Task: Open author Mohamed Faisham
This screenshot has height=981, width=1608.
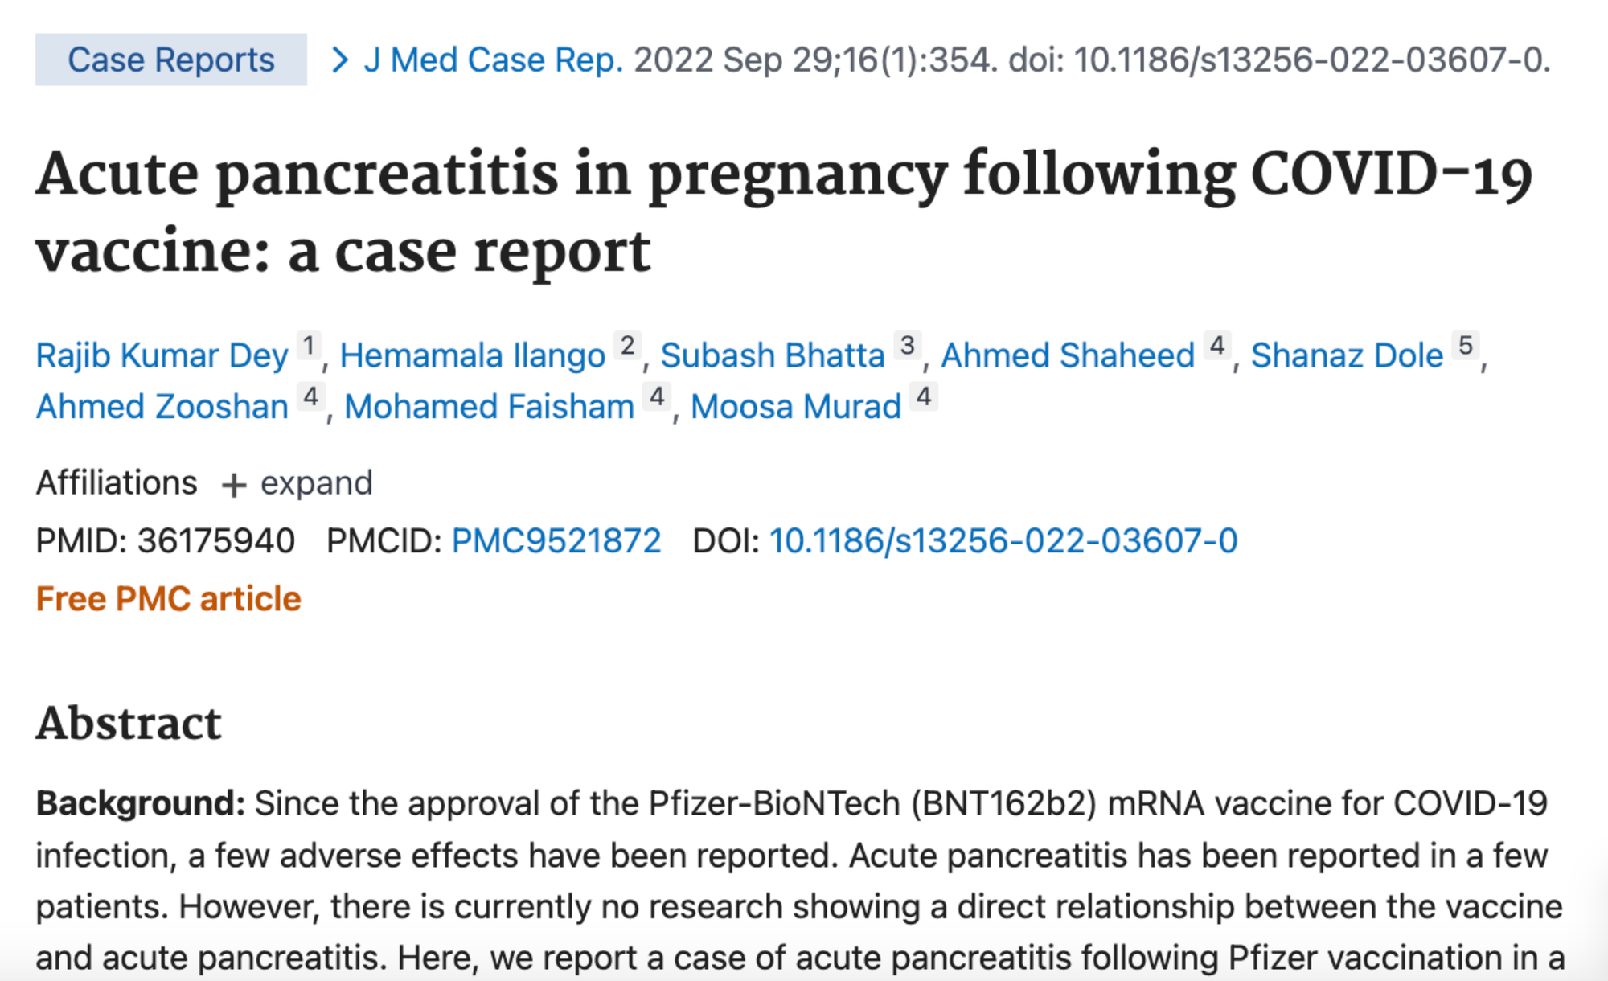Action: coord(490,407)
